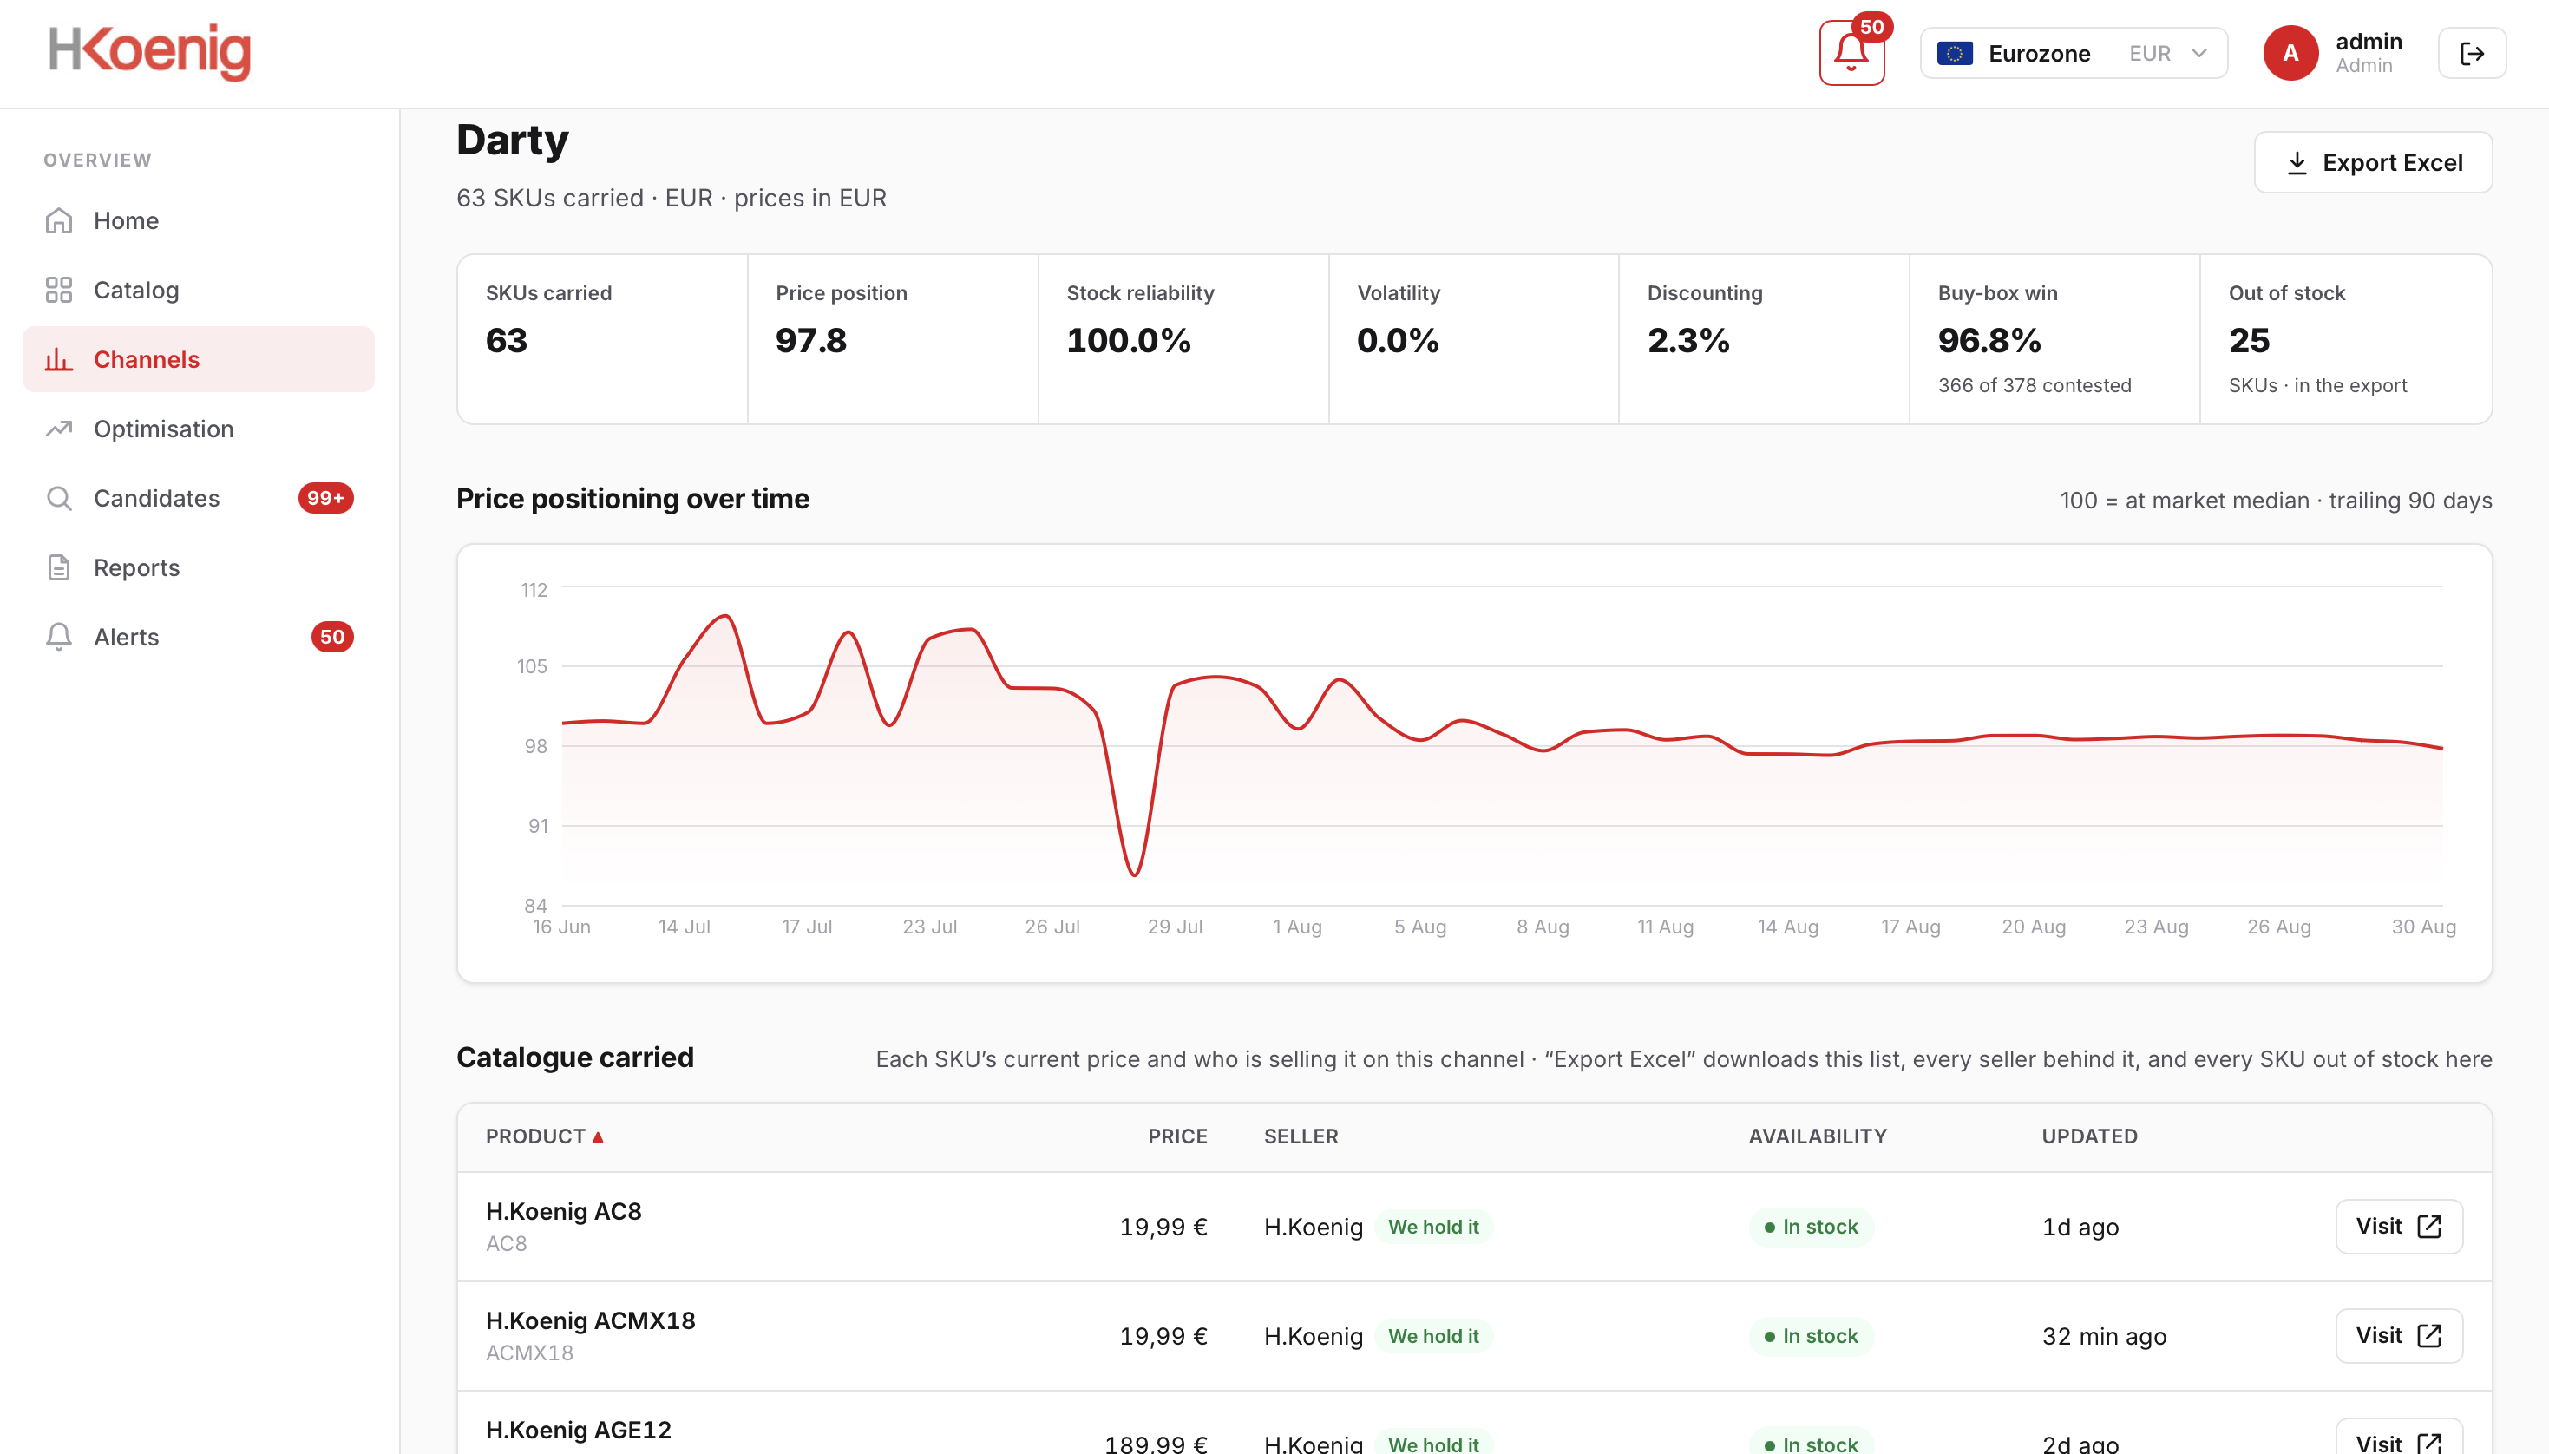Image resolution: width=2549 pixels, height=1454 pixels.
Task: Open the Eurozone EUR region dropdown
Action: 2073,54
